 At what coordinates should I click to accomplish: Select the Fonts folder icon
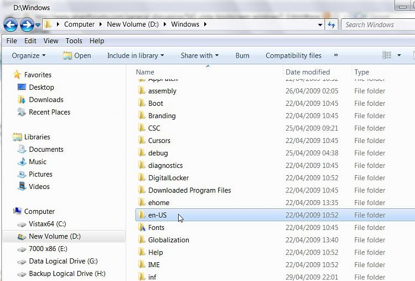pyautogui.click(x=142, y=227)
